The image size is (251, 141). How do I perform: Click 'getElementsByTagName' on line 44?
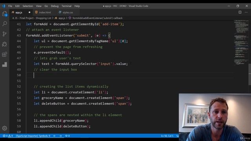pyautogui.click(x=89, y=41)
